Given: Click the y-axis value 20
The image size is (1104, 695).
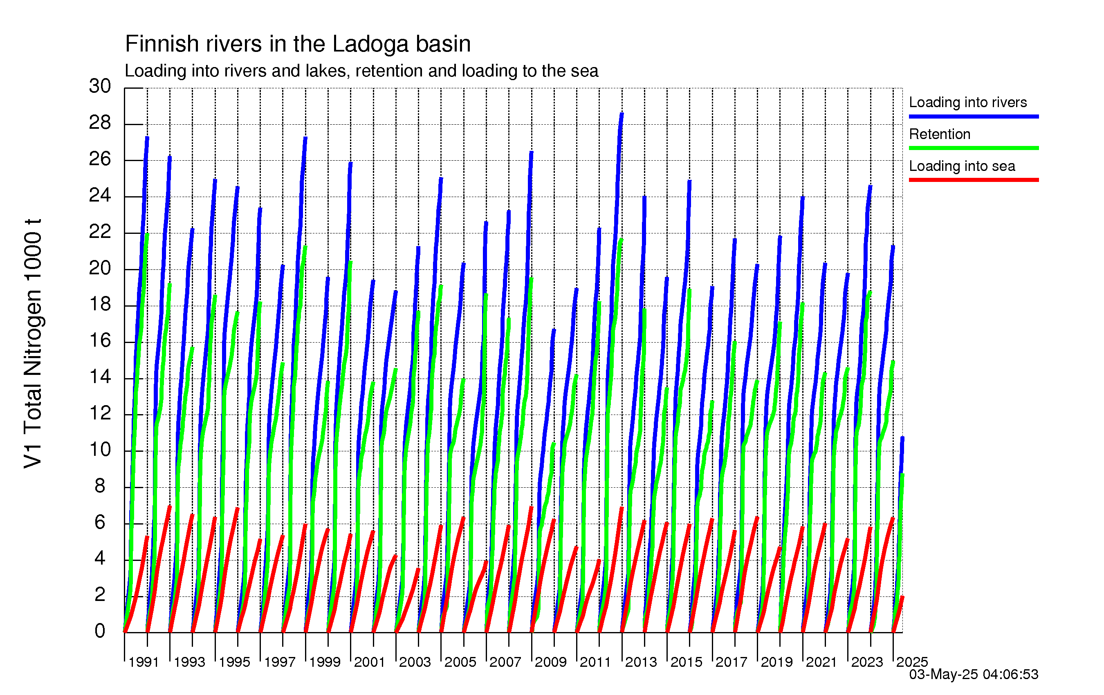Looking at the screenshot, I should click(x=100, y=268).
